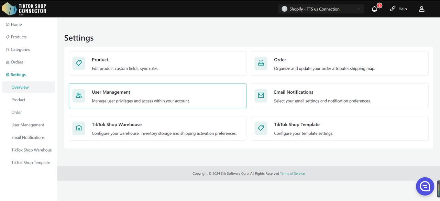The height and width of the screenshot is (201, 440).
Task: Click the notification bell icon
Action: 375,9
